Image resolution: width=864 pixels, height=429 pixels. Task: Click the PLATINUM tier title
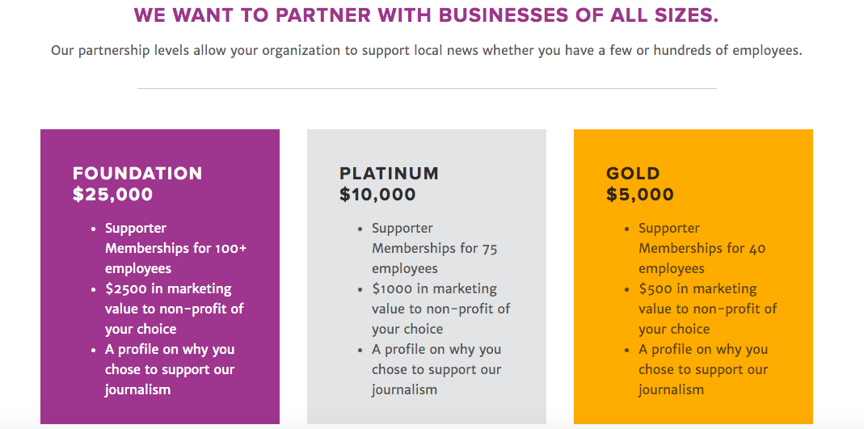[389, 174]
